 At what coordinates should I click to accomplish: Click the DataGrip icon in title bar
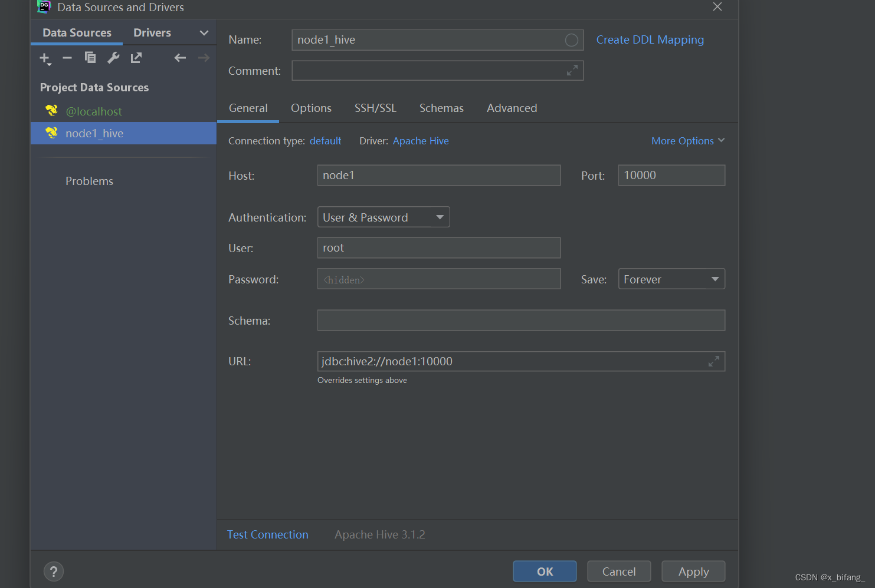(44, 7)
